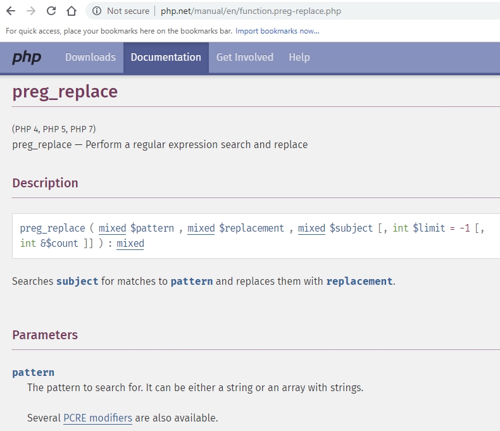Open the Help menu item
Image resolution: width=500 pixels, height=431 pixels.
click(299, 58)
